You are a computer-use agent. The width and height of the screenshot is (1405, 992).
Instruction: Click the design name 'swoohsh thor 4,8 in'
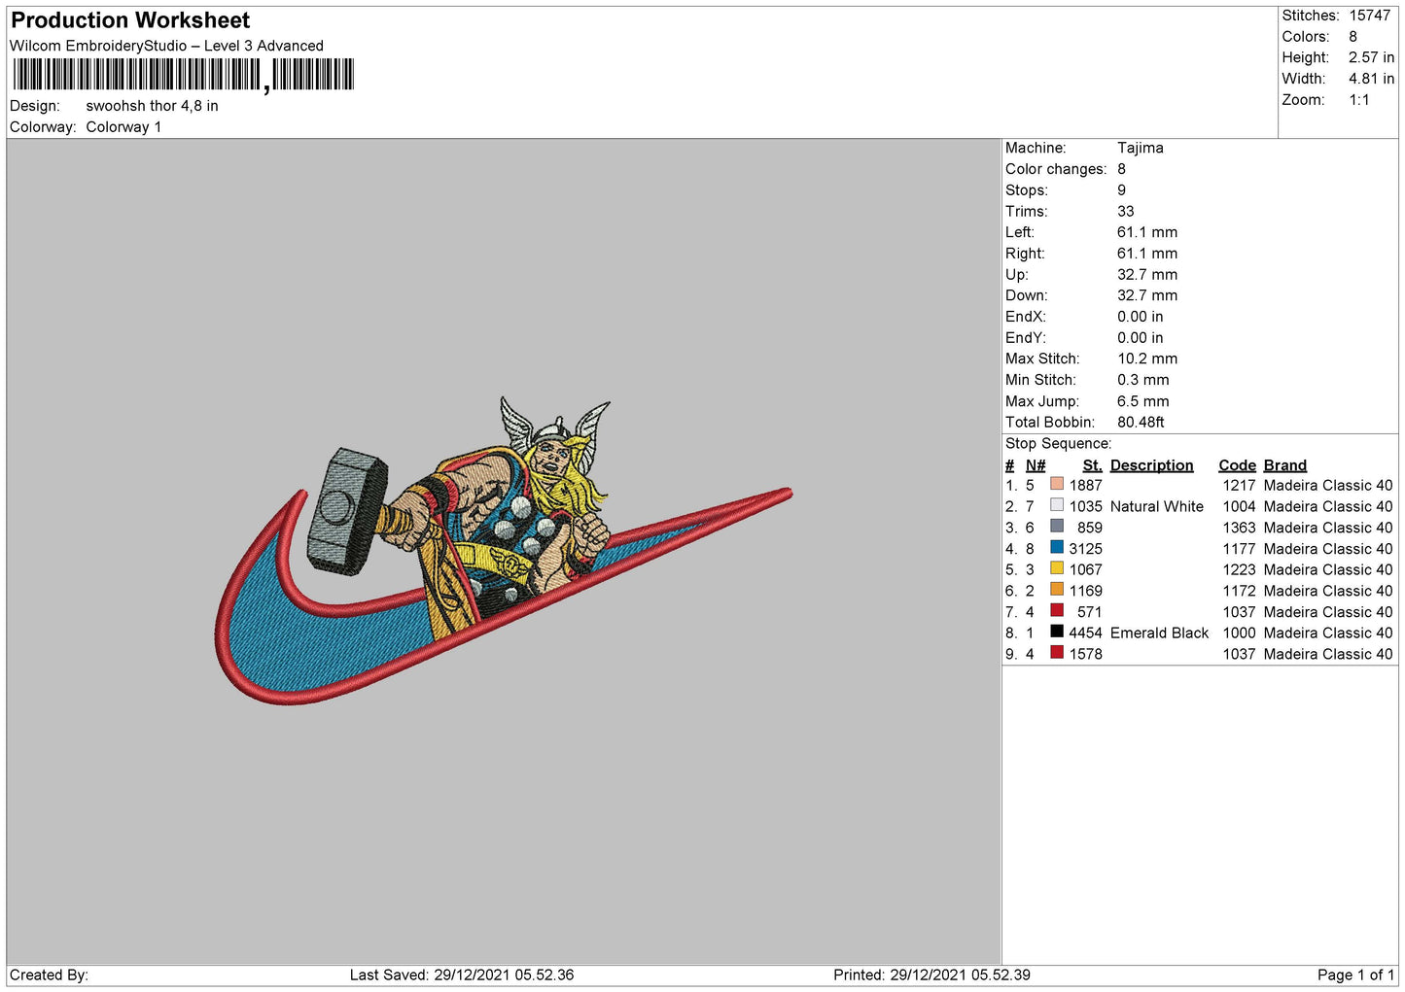click(x=152, y=106)
